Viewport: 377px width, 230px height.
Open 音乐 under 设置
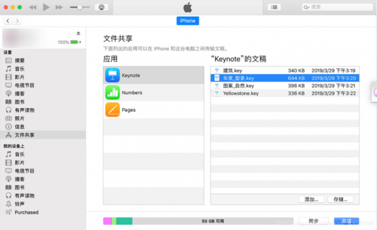tap(43, 68)
